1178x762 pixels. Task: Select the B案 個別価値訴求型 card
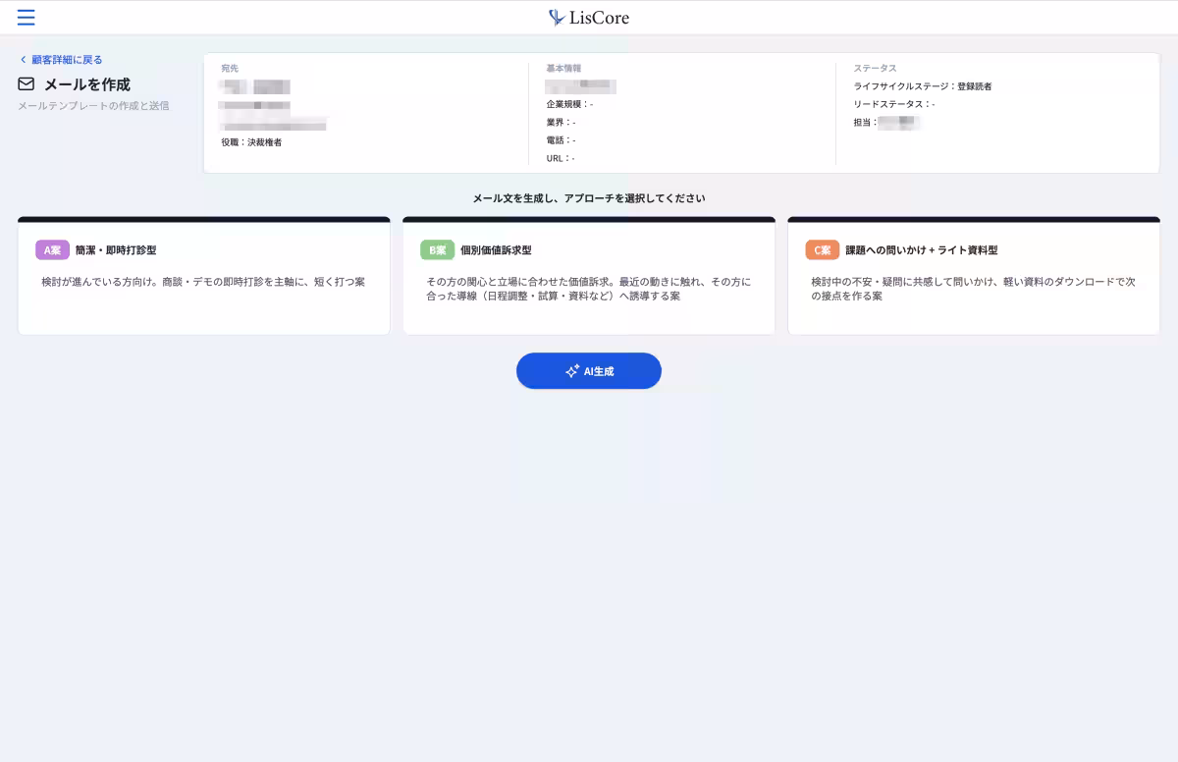(589, 276)
